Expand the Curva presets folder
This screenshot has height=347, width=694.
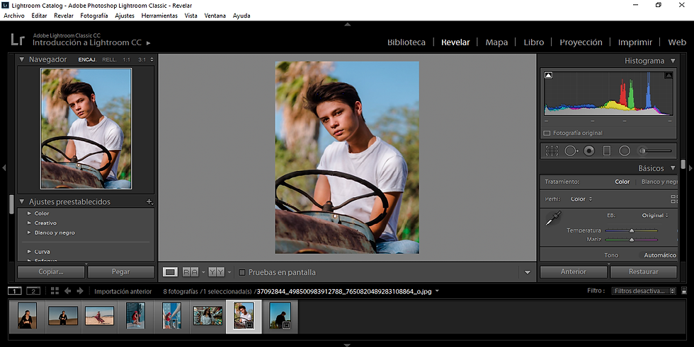click(29, 252)
